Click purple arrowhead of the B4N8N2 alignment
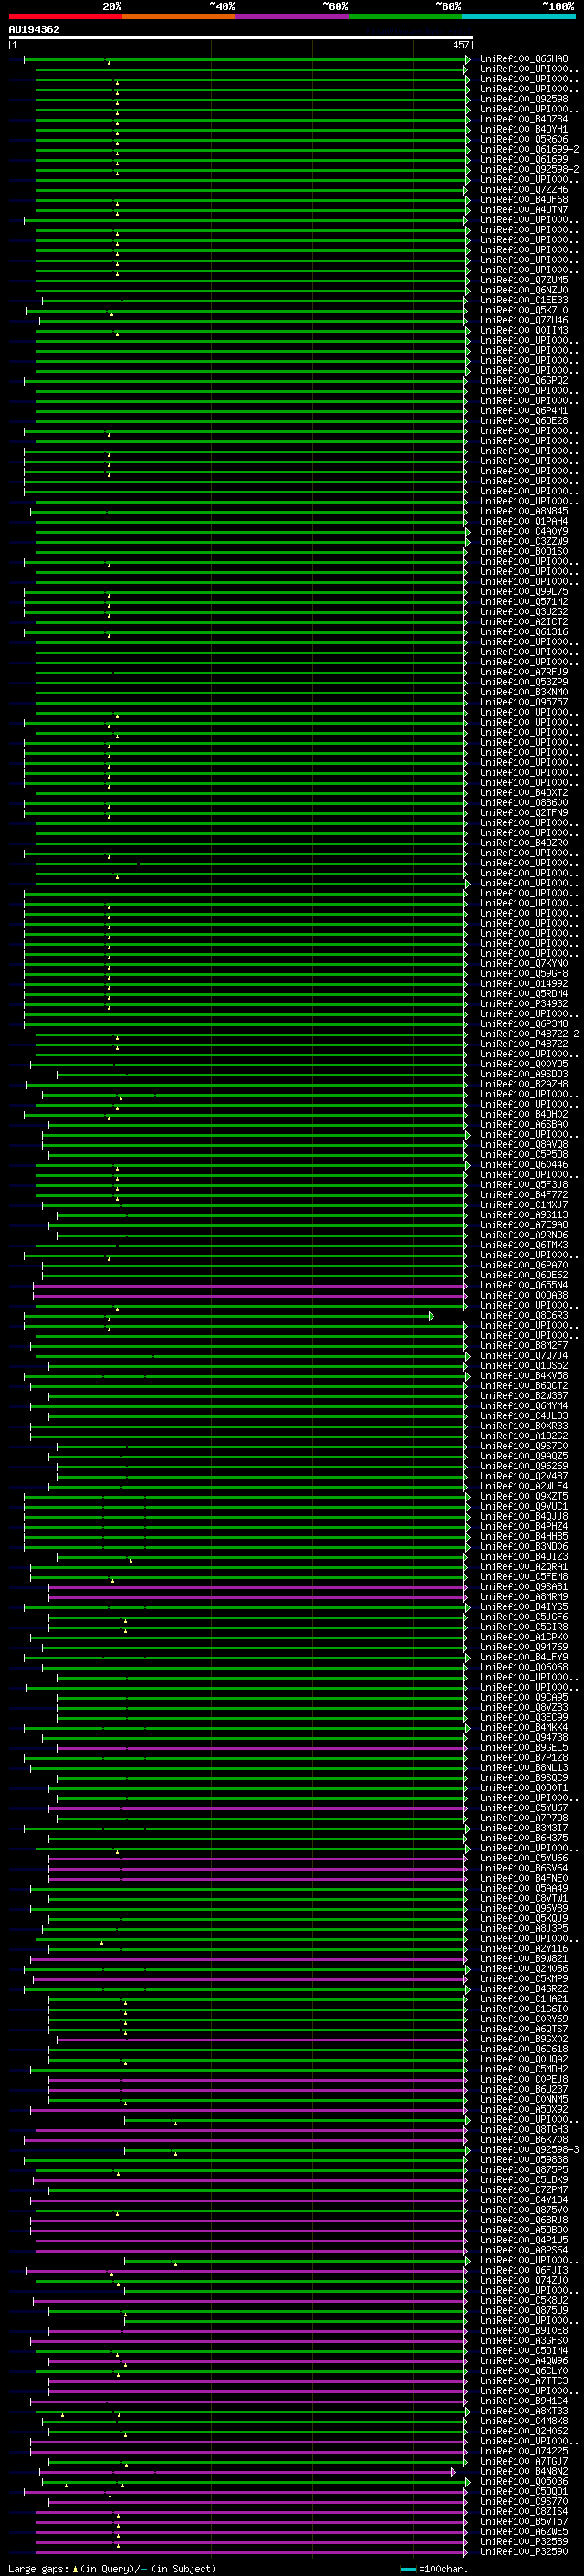Viewport: 584px width, 2576px height. (x=454, y=2471)
